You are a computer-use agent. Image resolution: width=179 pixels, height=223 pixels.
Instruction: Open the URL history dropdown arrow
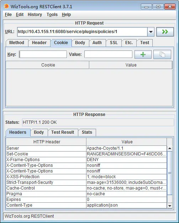pyautogui.click(x=151, y=32)
